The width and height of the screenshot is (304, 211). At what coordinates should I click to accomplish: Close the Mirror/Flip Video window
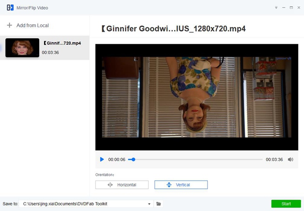tap(299, 7)
